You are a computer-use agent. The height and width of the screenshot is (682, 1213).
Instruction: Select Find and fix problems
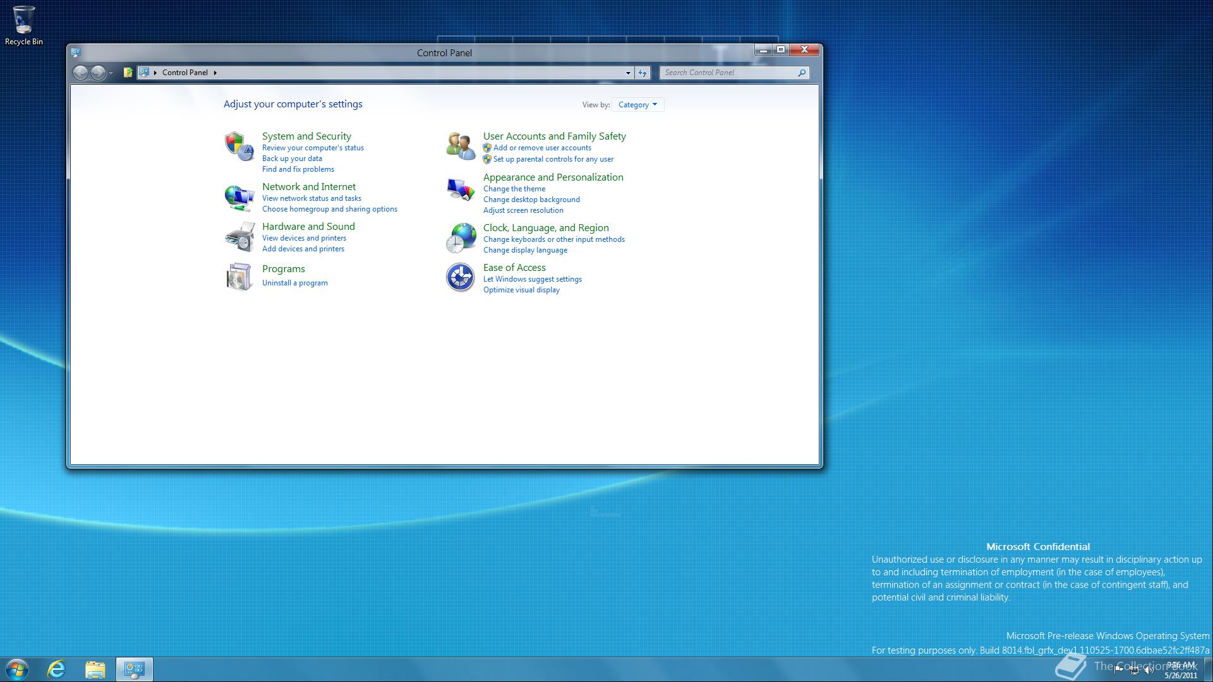click(298, 169)
